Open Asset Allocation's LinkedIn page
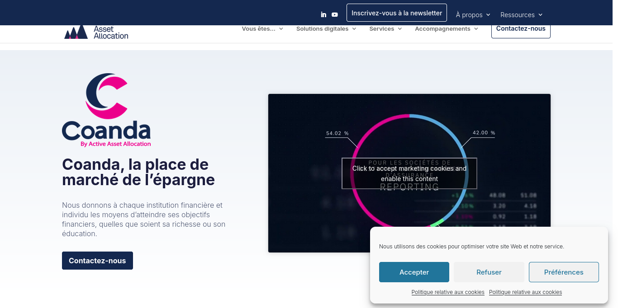The image size is (618, 308). coord(323,14)
